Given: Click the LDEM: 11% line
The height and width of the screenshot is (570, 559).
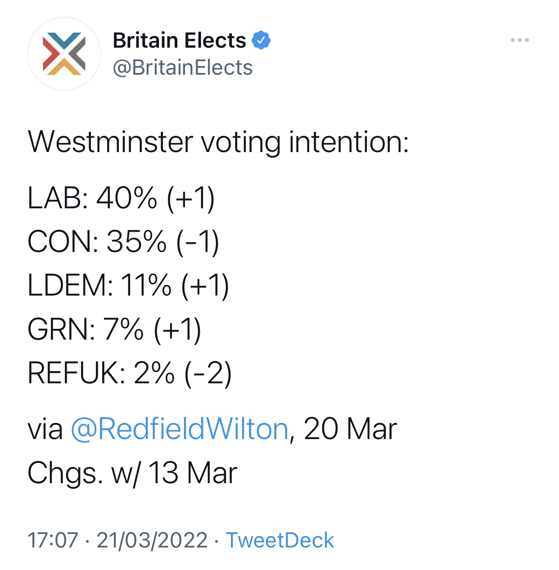Looking at the screenshot, I should tap(128, 285).
